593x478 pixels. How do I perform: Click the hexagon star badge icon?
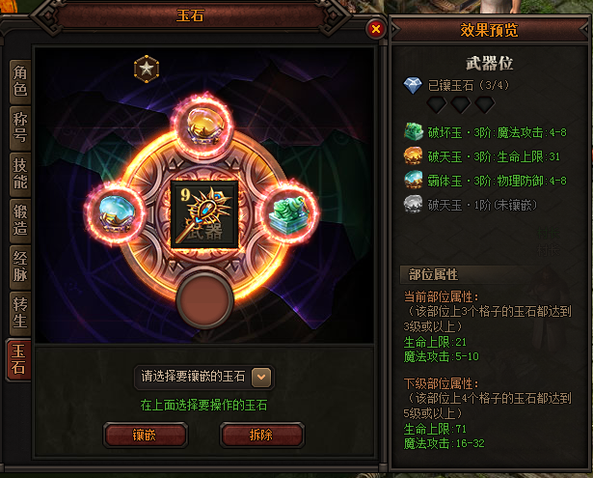pos(147,69)
